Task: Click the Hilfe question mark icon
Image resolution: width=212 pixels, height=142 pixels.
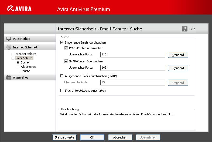Action: click(184, 29)
